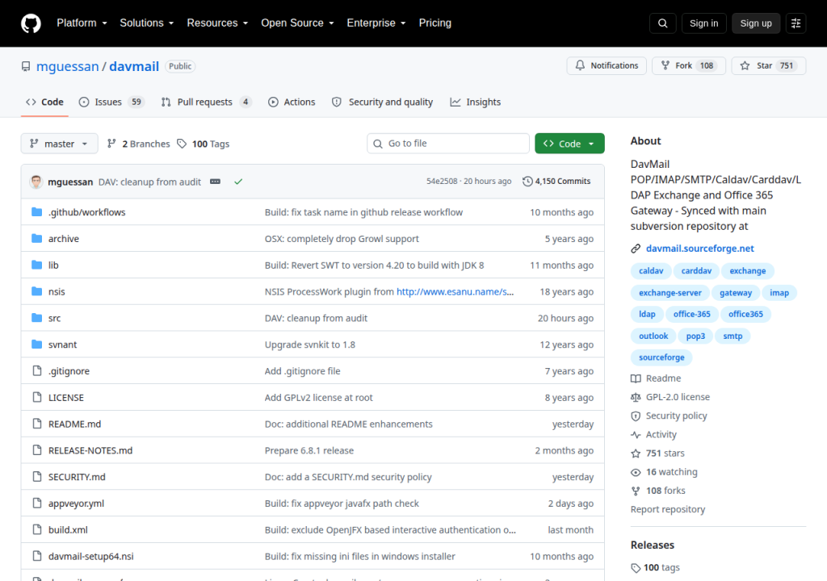Open the Enterprise dropdown menu
The image size is (827, 581).
click(376, 23)
